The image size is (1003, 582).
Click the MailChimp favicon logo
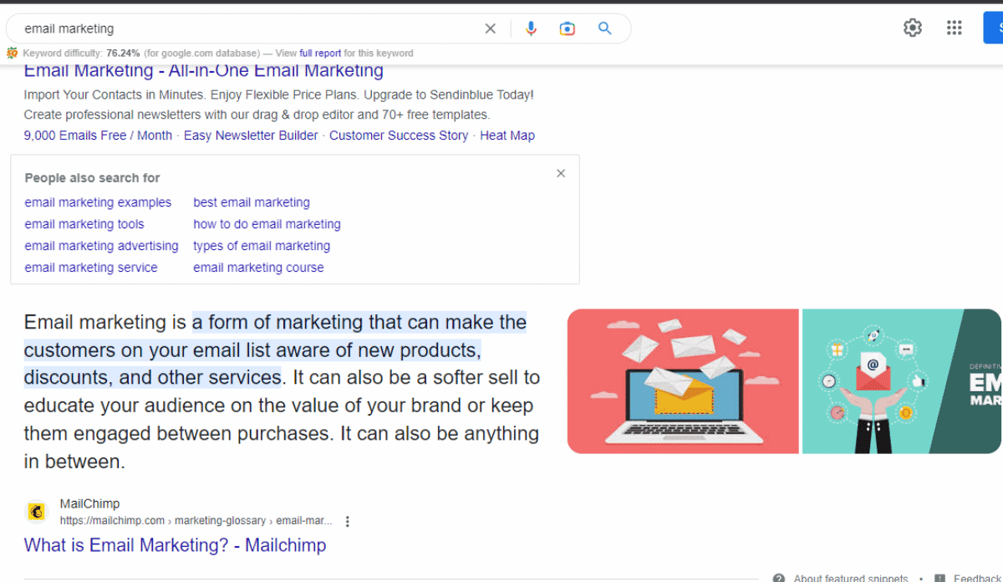37,511
